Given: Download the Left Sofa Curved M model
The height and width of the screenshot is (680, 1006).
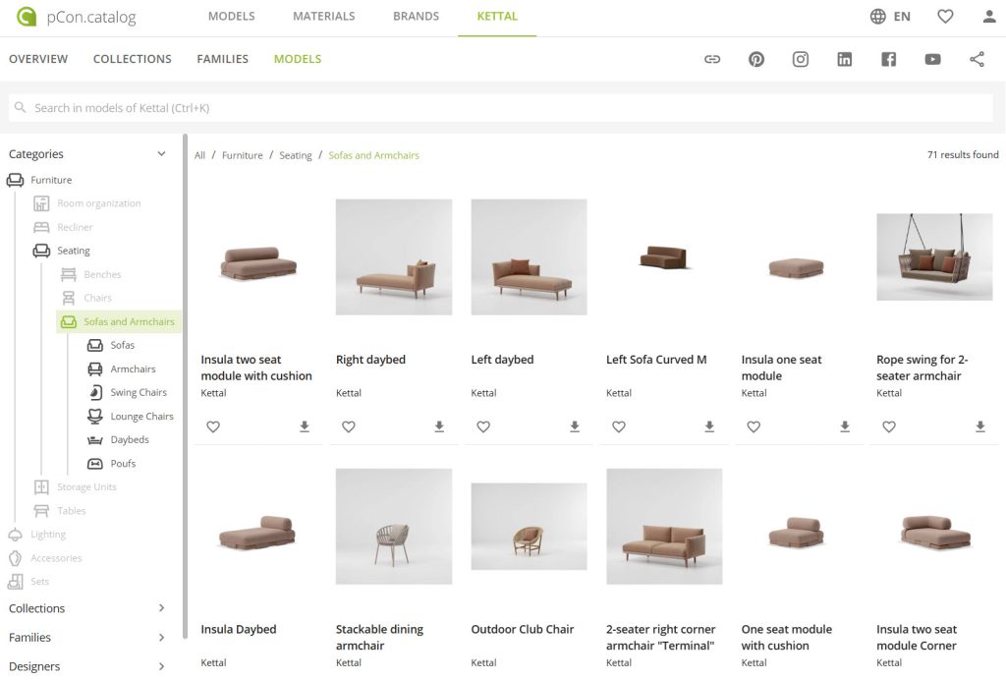Looking at the screenshot, I should [x=709, y=425].
